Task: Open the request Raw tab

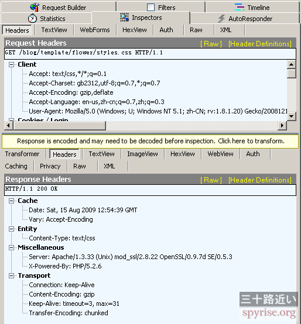Action: pyautogui.click(x=196, y=30)
